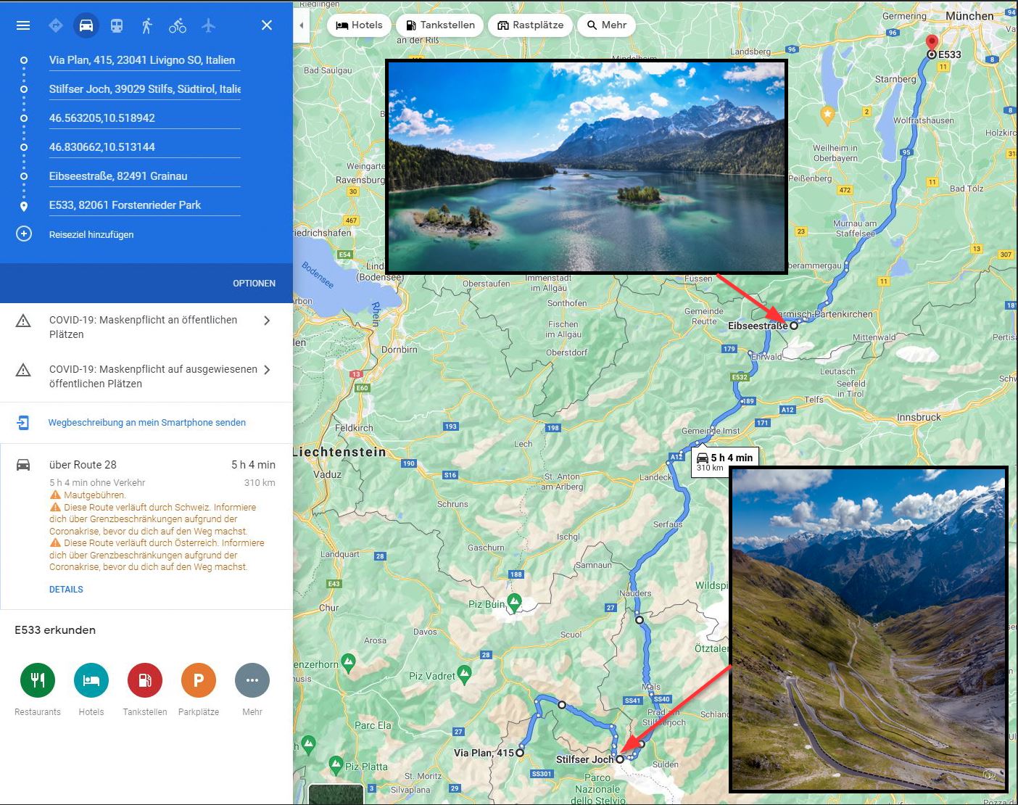The height and width of the screenshot is (805, 1018).
Task: Click the Piz Buin mountain marker
Action: pyautogui.click(x=514, y=602)
